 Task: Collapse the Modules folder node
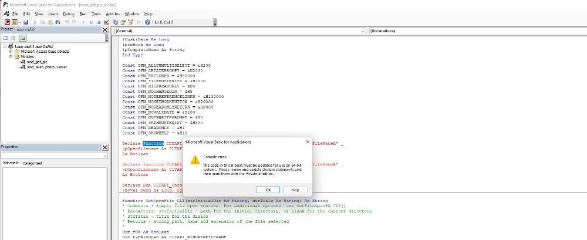click(11, 56)
